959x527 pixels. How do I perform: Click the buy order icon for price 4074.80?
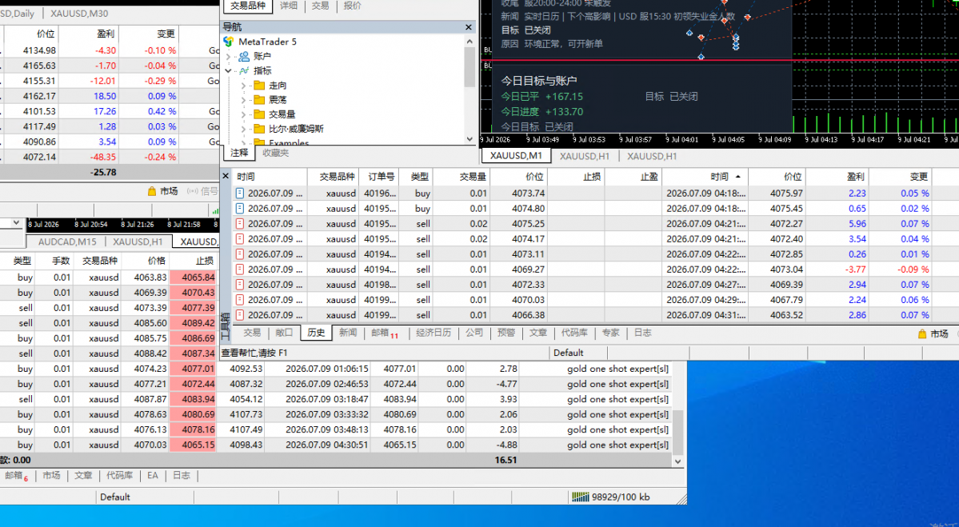(x=240, y=209)
